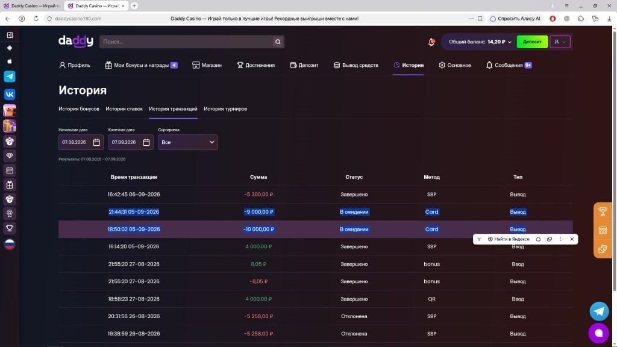Screen dimensions: 617x347
Task: Open the Достижения section
Action: pyautogui.click(x=255, y=65)
